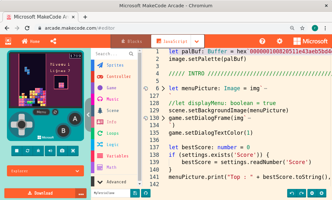Viewport: 332px width, 200px height.
Task: Open the browser zoom magnifier indicator
Action: pos(292,28)
